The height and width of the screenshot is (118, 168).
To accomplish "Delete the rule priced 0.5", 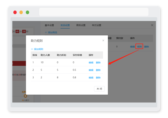I will 98,70.
